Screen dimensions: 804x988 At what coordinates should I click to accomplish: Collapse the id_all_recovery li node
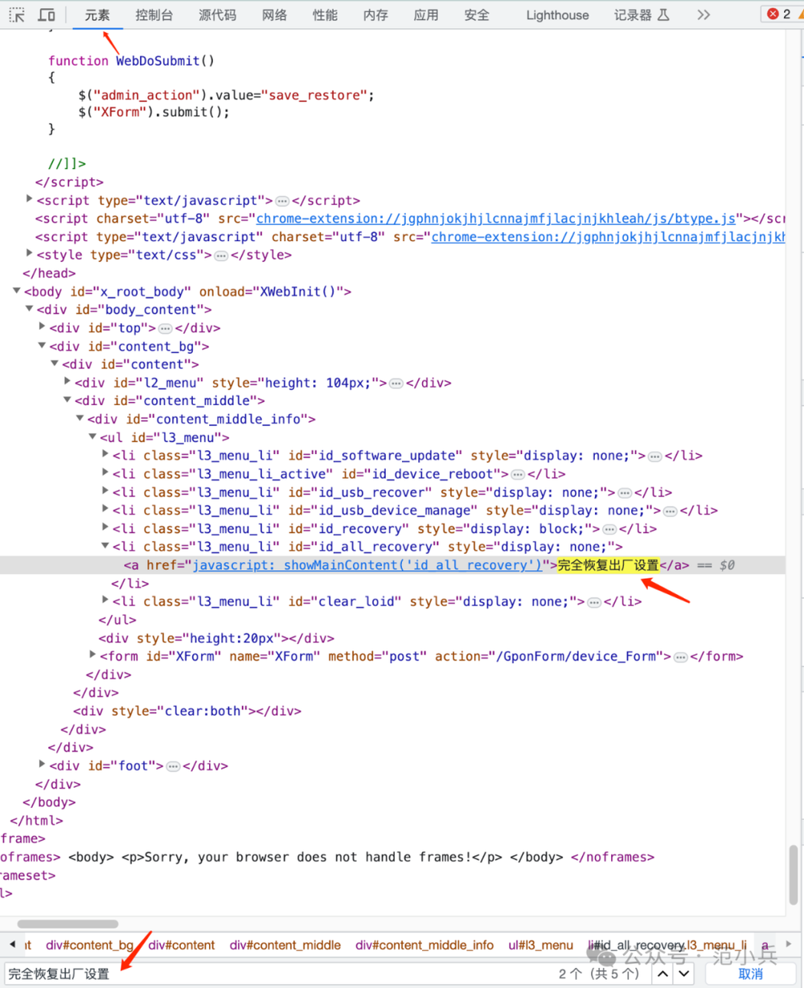pyautogui.click(x=106, y=546)
